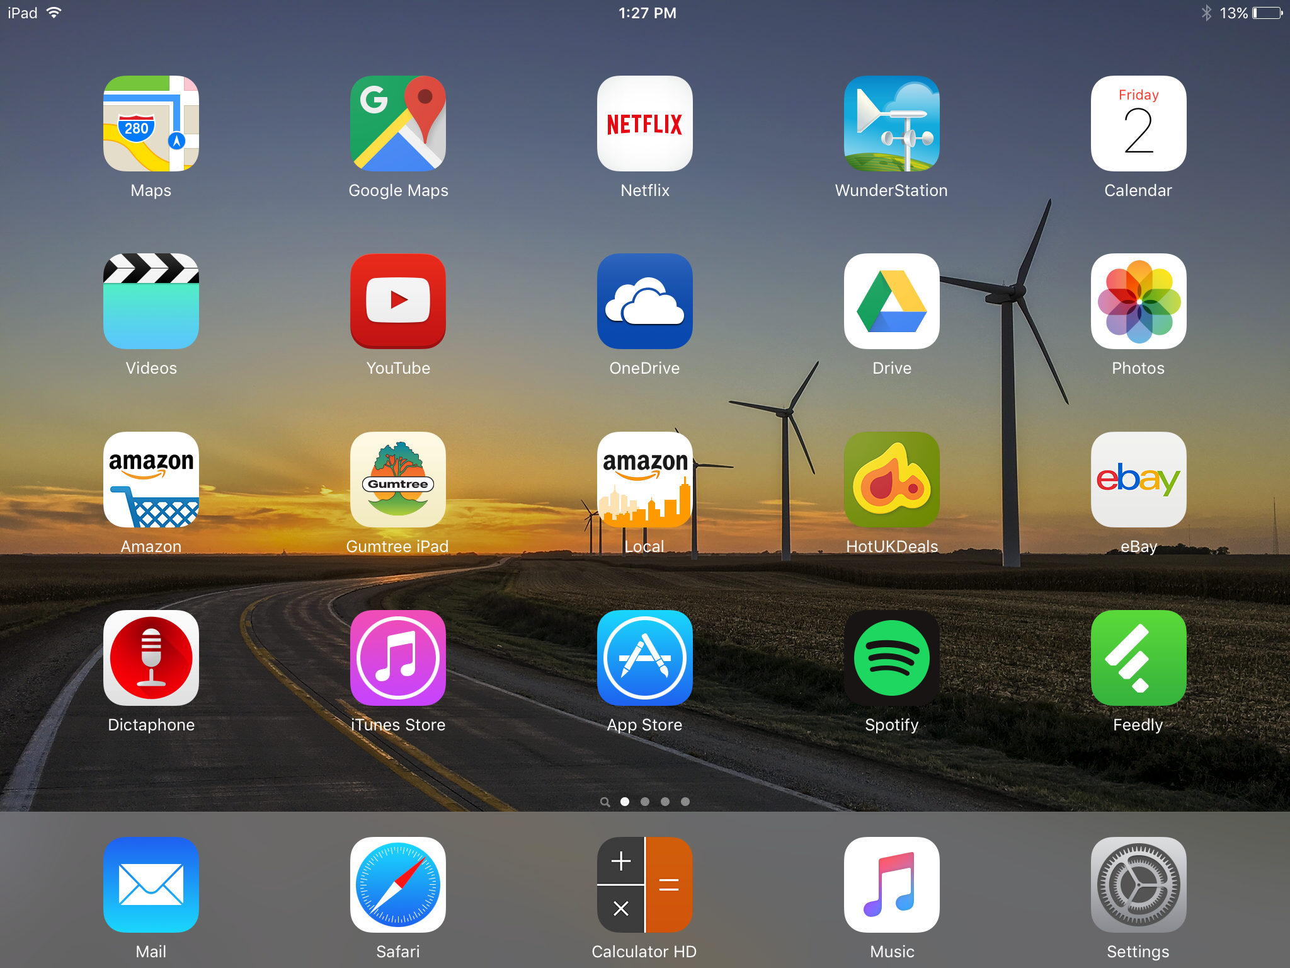Launch the Videos app
The height and width of the screenshot is (968, 1290).
coord(151,301)
